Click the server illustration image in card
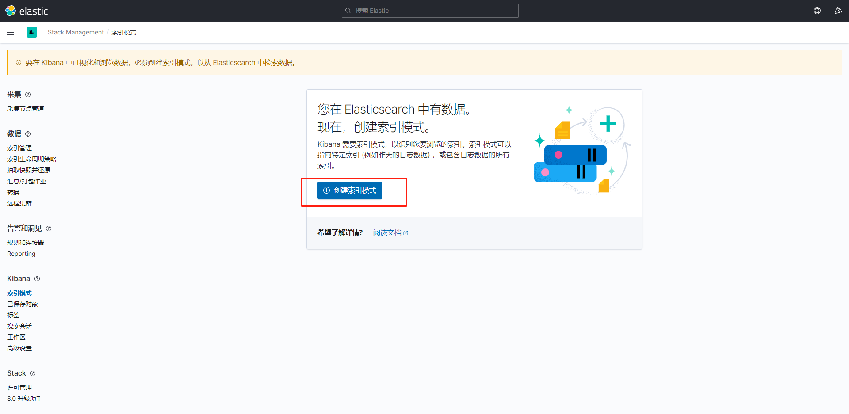This screenshot has width=849, height=414. (582, 150)
